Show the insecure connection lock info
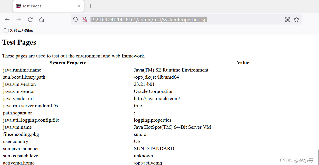Image resolution: width=319 pixels, height=165 pixels. click(x=85, y=20)
